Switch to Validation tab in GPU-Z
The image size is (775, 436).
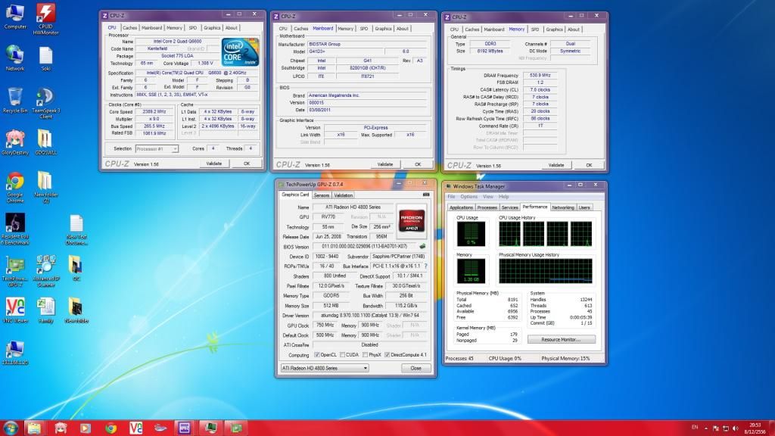343,195
